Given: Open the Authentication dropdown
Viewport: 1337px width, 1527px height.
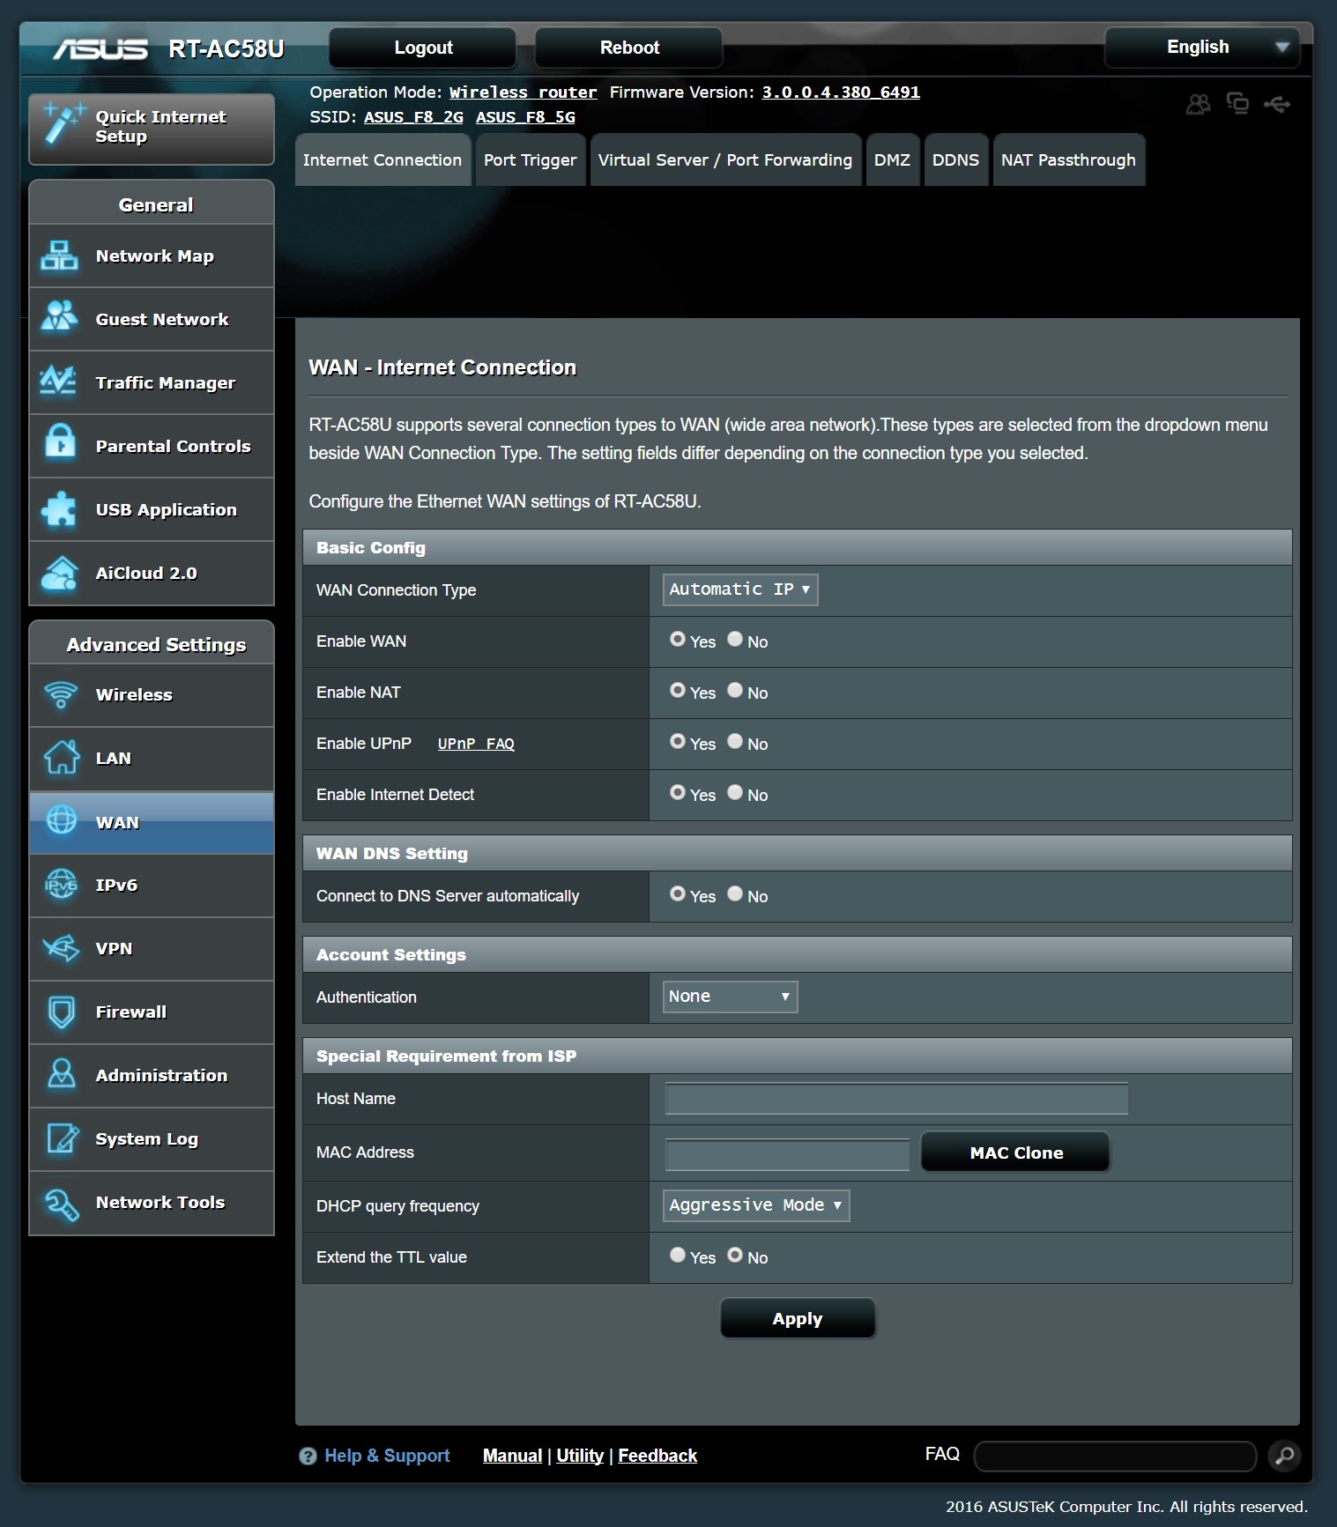Looking at the screenshot, I should tap(730, 997).
